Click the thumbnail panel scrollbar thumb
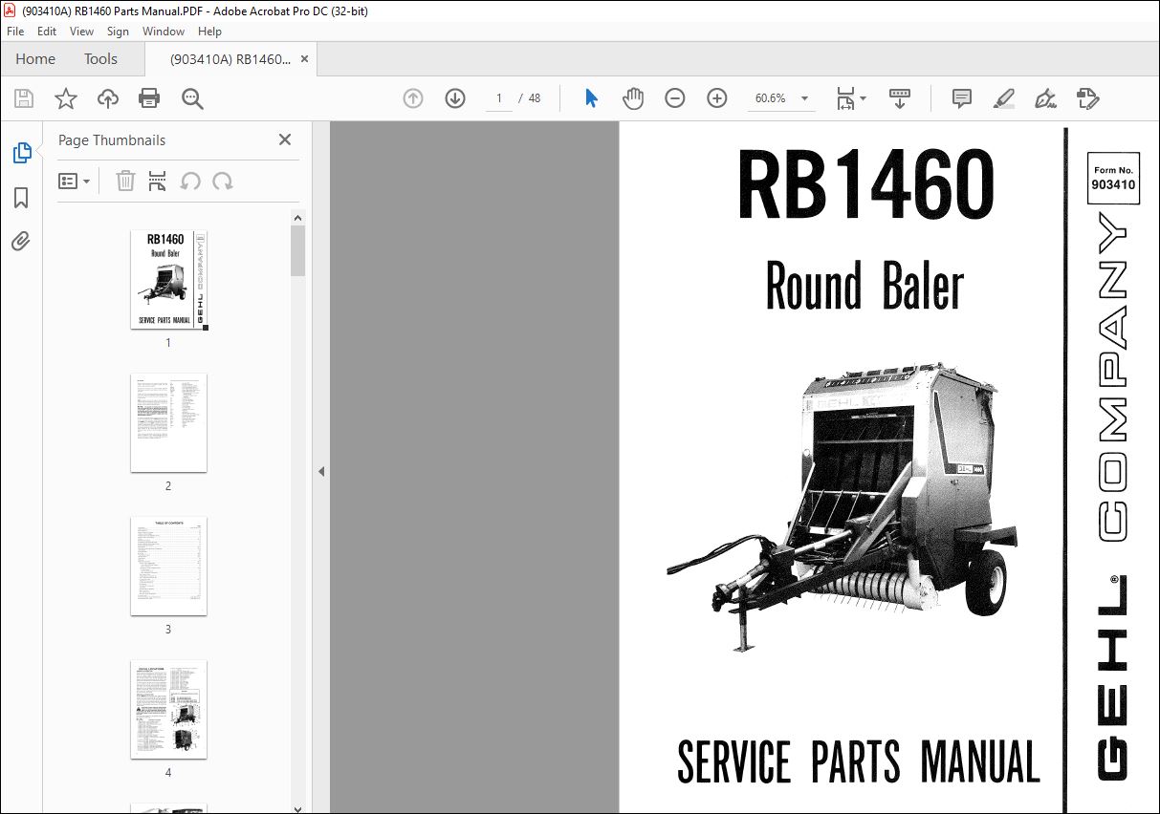This screenshot has height=814, width=1160. click(x=297, y=250)
